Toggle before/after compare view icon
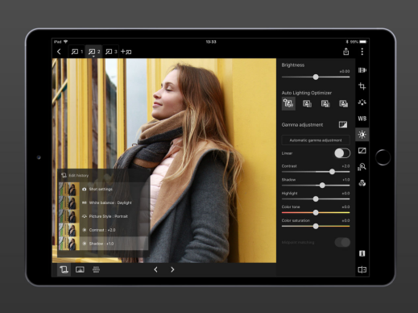Viewport: 418px width, 313px height. [x=362, y=269]
